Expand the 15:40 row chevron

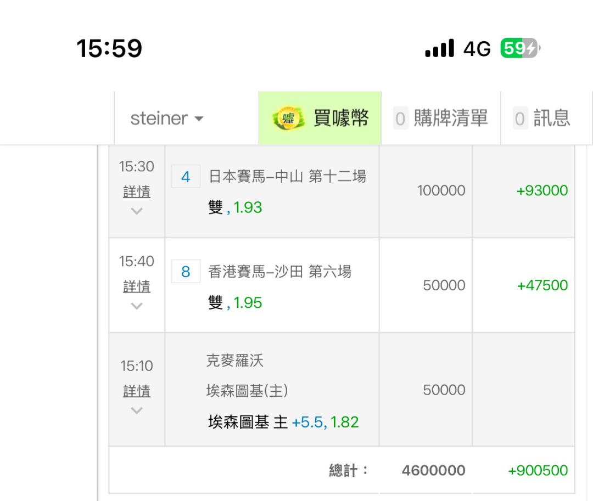[137, 305]
